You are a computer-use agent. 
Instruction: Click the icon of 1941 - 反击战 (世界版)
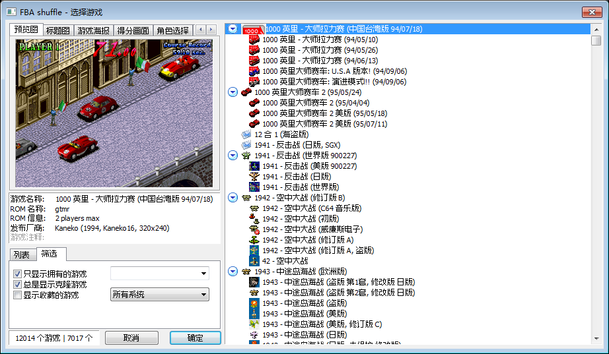point(254,187)
